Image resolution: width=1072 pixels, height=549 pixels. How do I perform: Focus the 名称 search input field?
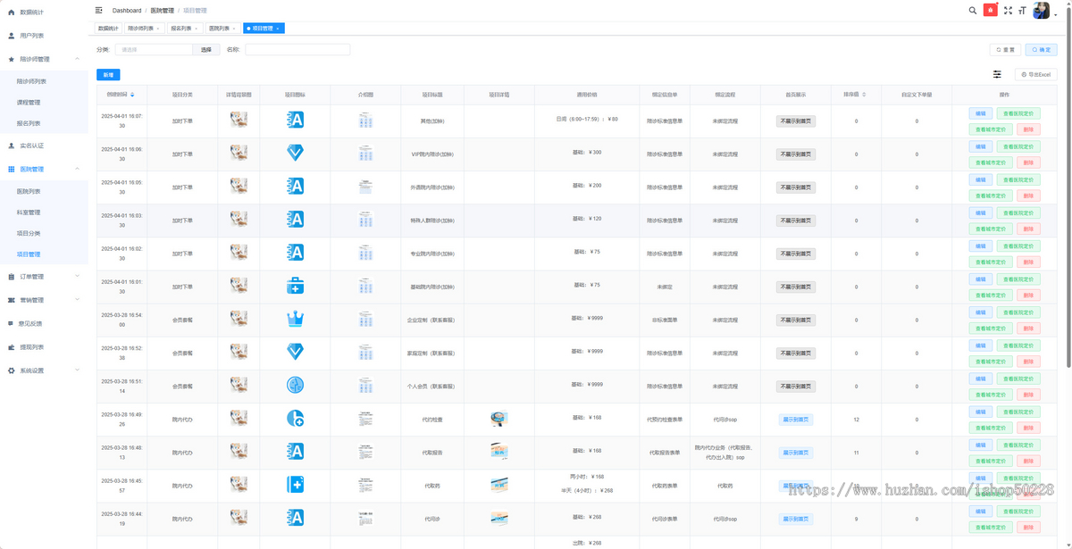[x=297, y=50]
